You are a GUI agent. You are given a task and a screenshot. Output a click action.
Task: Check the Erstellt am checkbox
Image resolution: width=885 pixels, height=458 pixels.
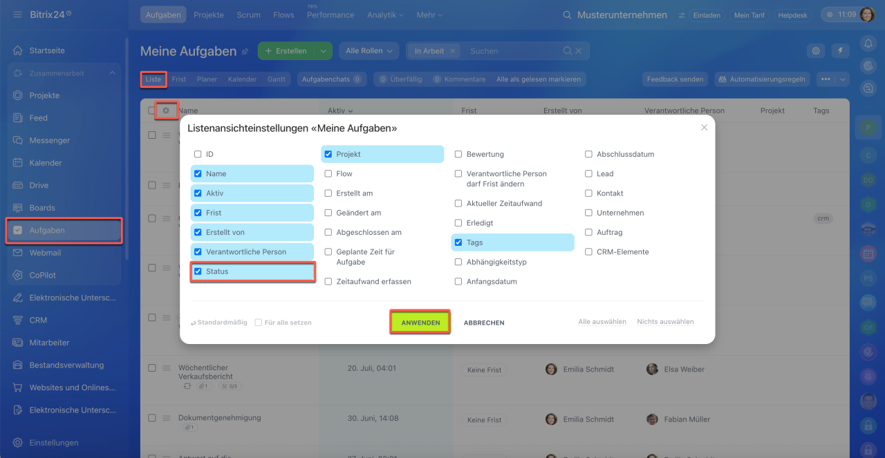click(328, 193)
